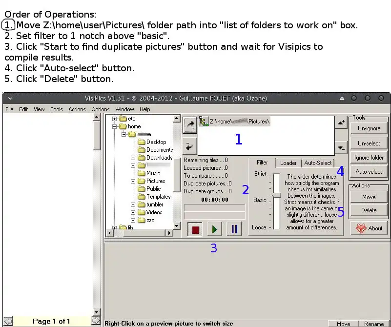The height and width of the screenshot is (327, 391).
Task: Switch to the Filter tab
Action: click(x=262, y=163)
